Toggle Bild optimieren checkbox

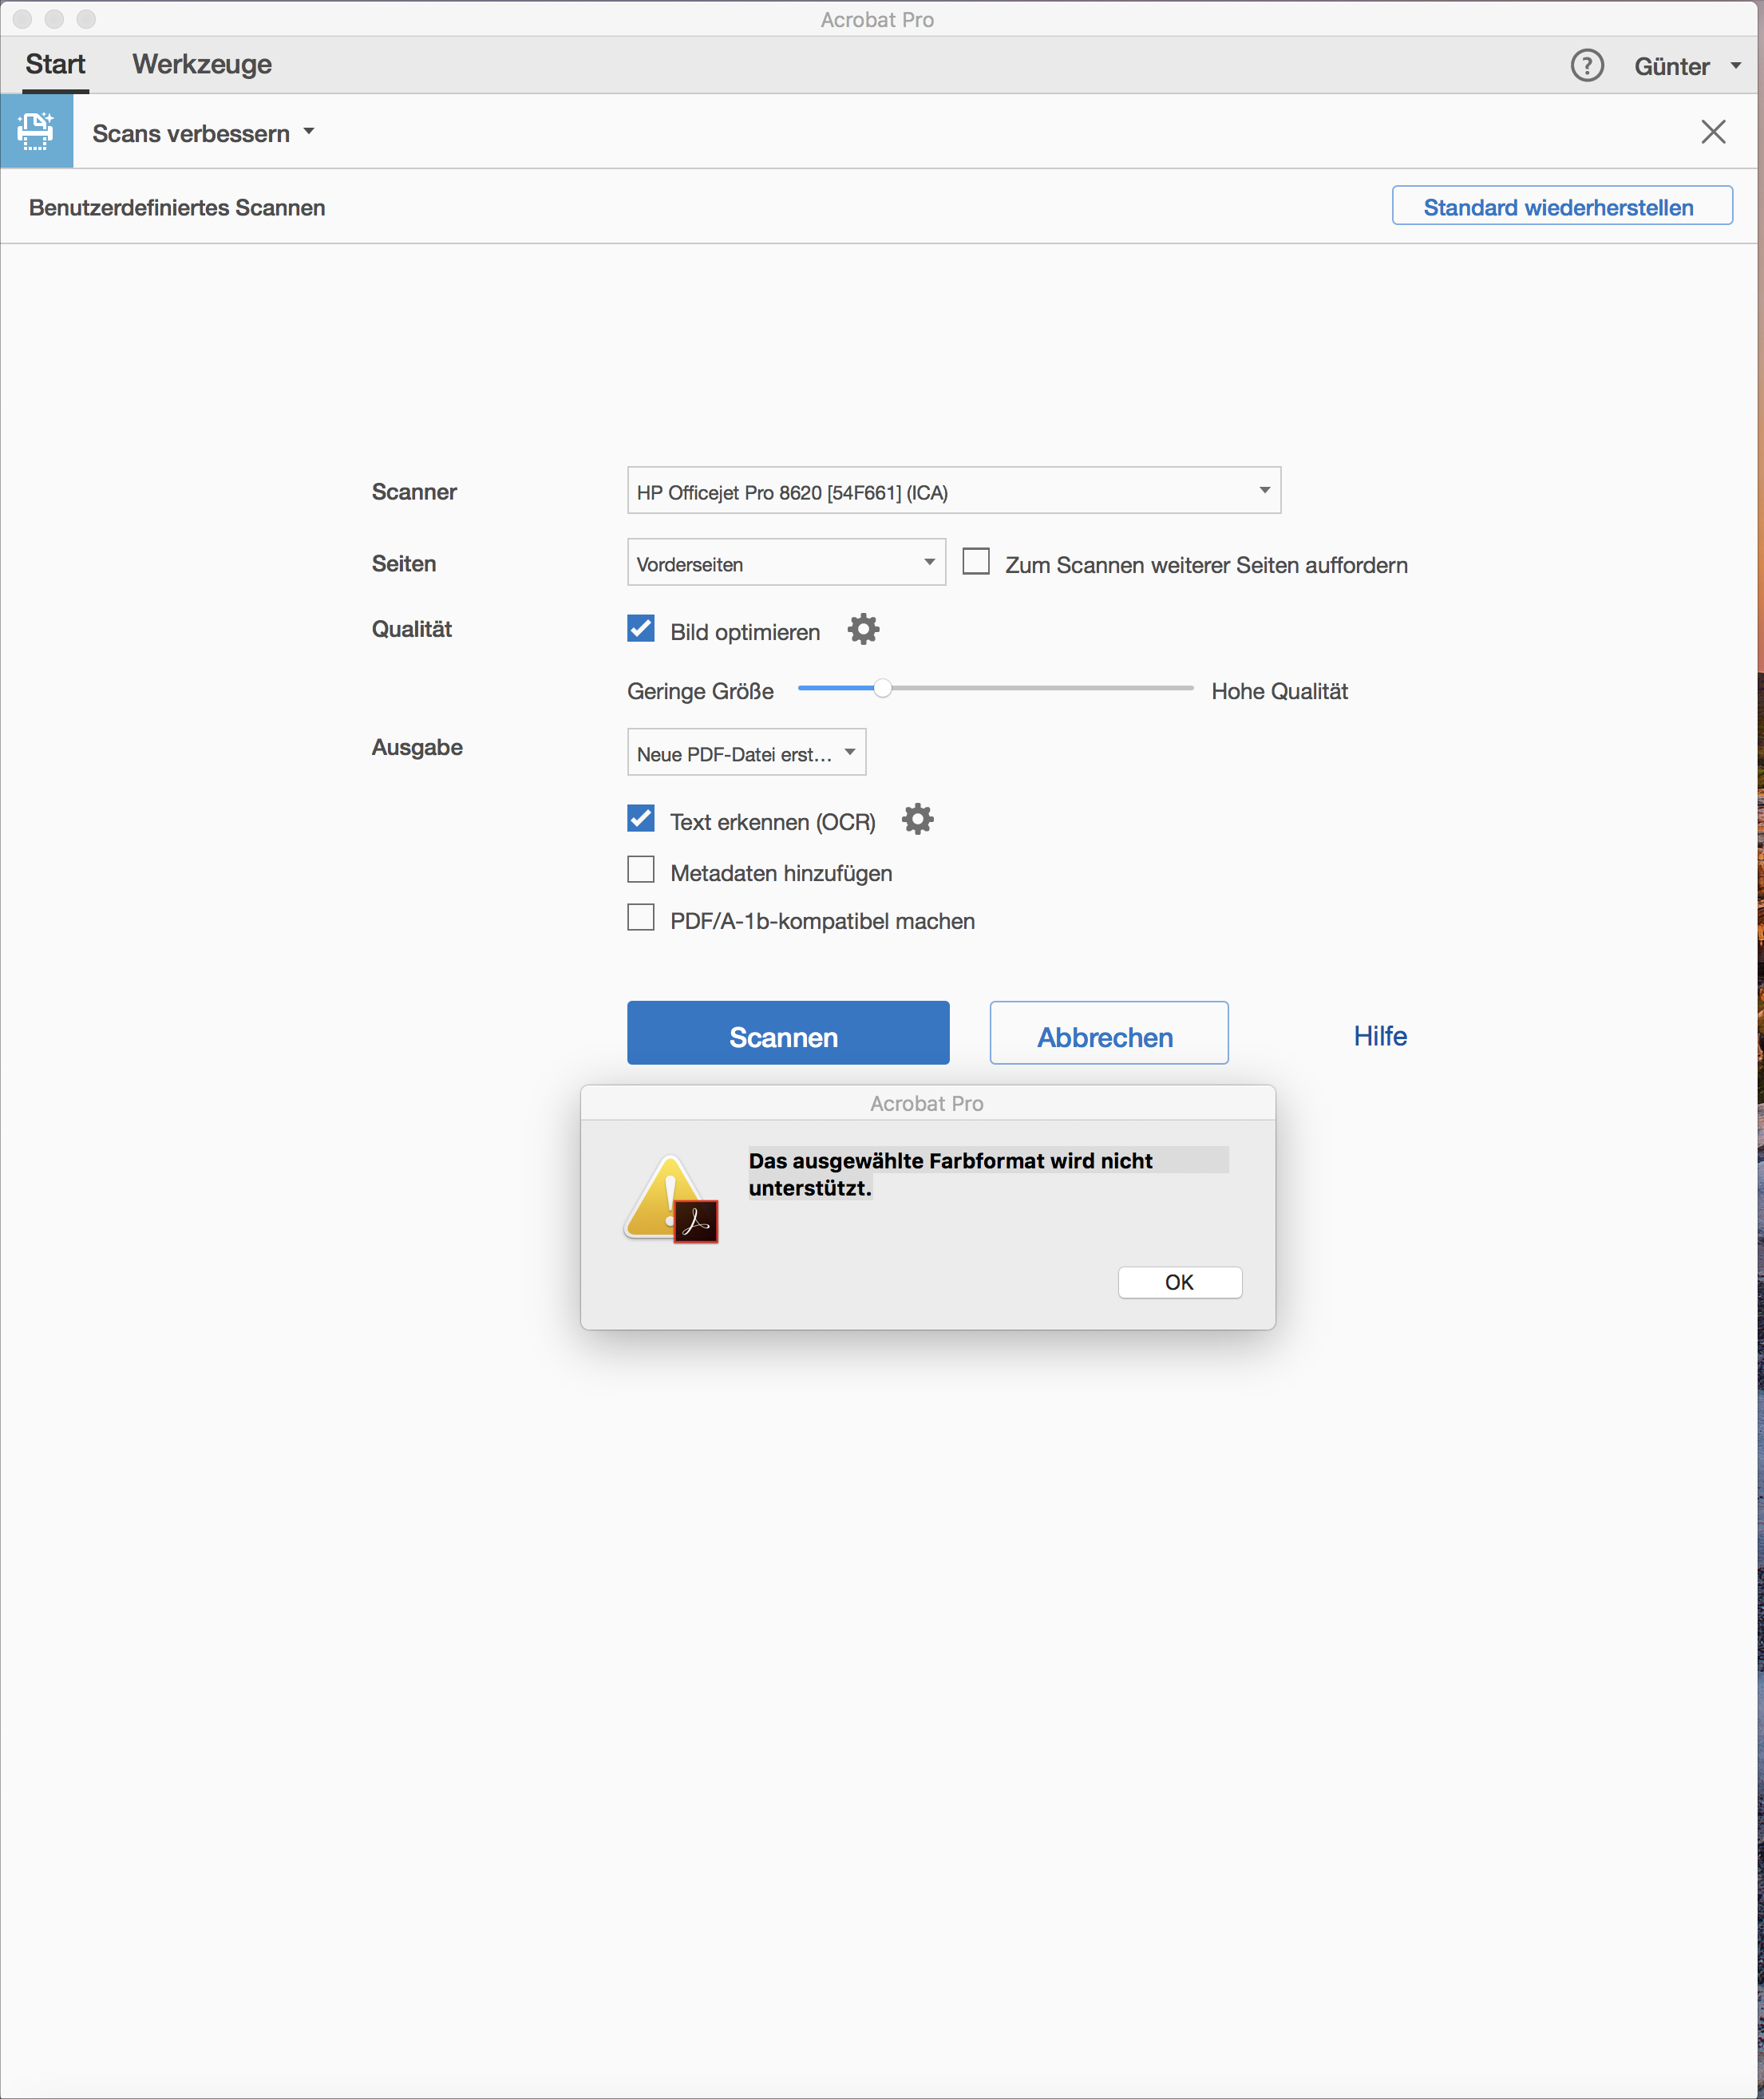pyautogui.click(x=641, y=629)
